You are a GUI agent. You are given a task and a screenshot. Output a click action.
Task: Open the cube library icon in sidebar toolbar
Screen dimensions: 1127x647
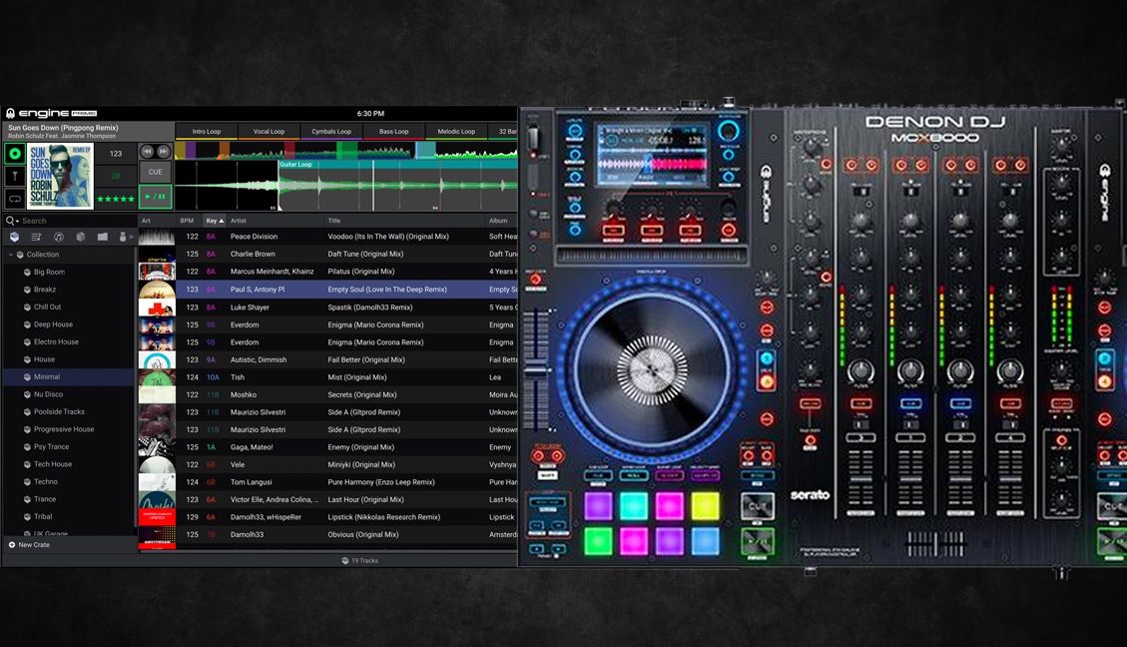(81, 237)
